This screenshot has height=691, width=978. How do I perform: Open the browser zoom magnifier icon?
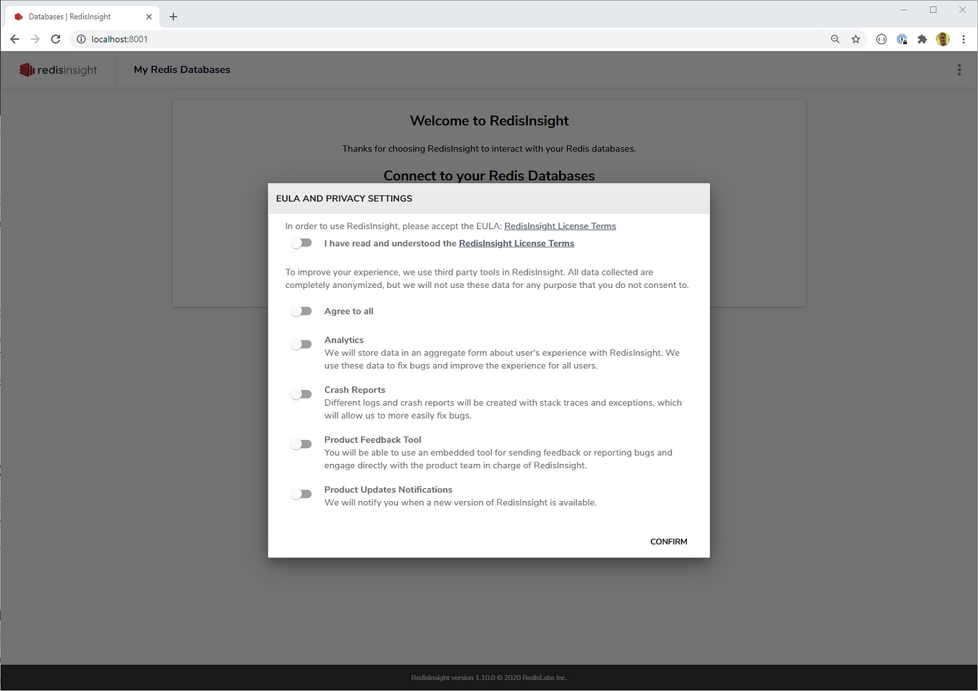[x=835, y=39]
